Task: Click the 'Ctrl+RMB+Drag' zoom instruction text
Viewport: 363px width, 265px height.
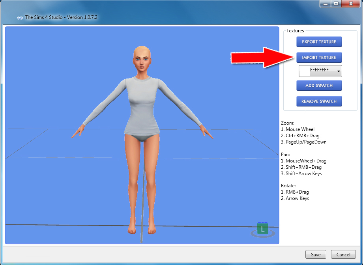Action: tap(303, 136)
